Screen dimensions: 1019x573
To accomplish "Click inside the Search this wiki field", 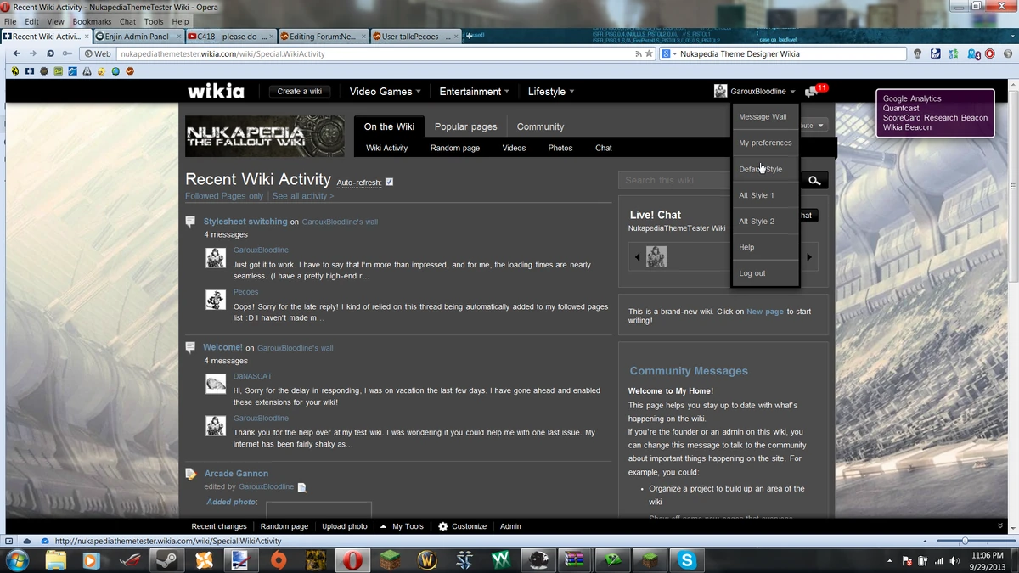I will pos(679,179).
